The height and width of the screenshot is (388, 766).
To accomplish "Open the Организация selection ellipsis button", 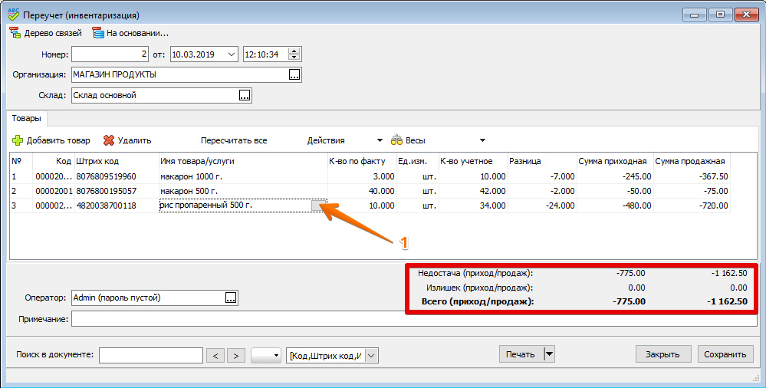I will click(x=294, y=75).
